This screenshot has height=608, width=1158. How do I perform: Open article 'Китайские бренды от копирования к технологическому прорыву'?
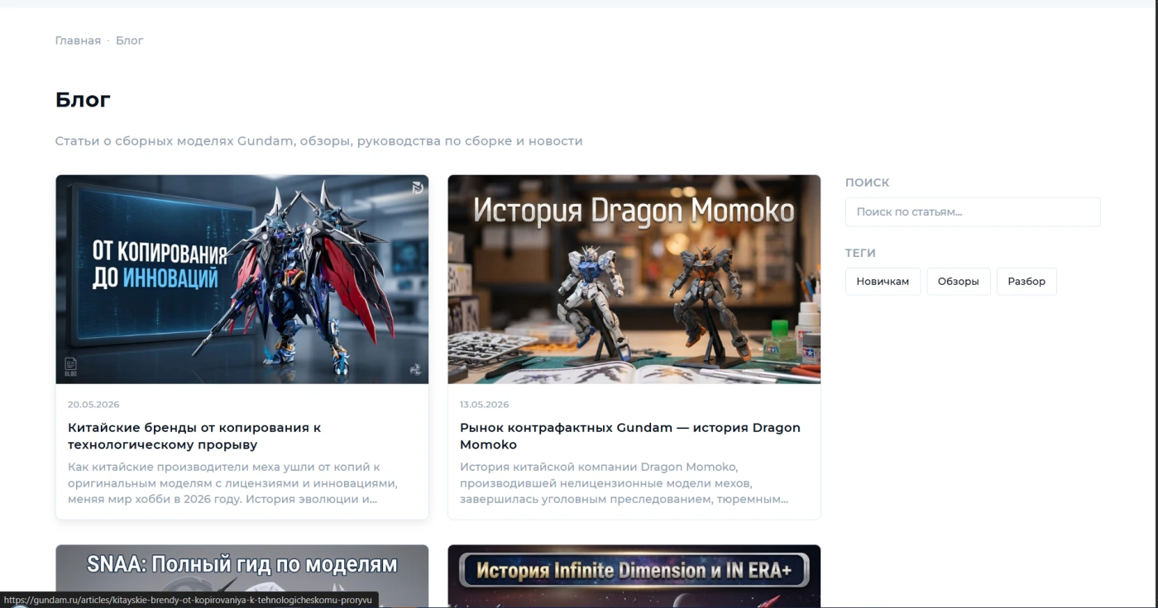[194, 436]
